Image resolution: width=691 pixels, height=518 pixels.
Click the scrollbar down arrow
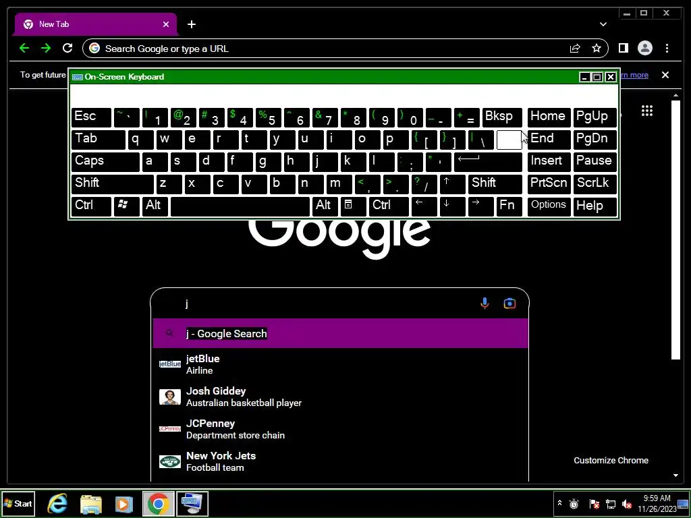click(675, 476)
